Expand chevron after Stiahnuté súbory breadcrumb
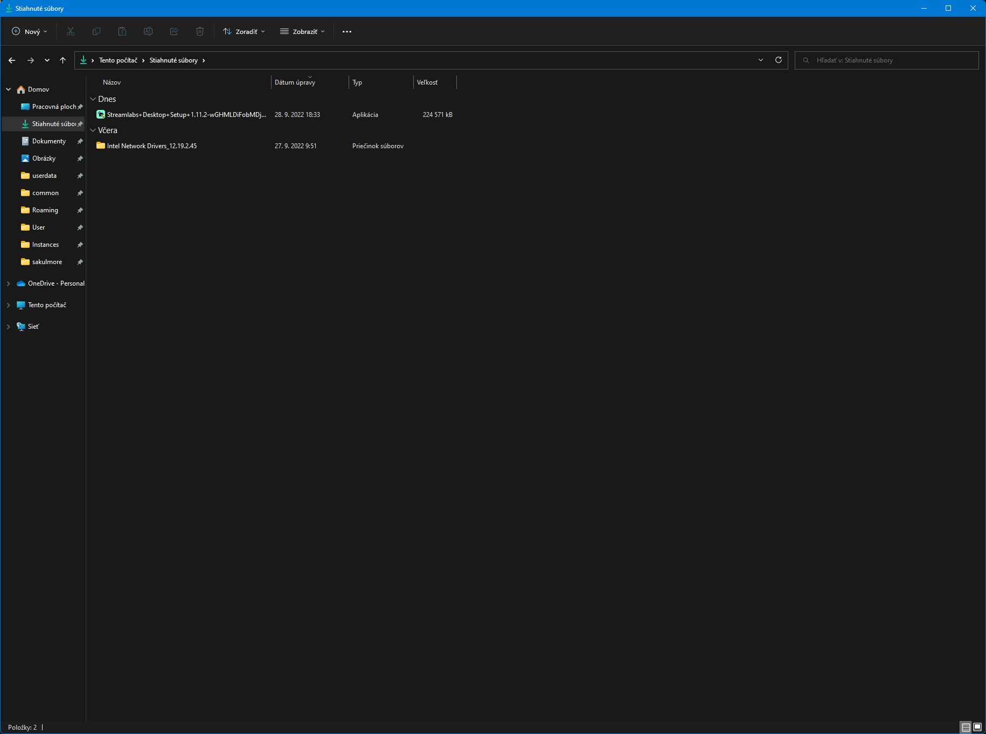 click(x=204, y=60)
